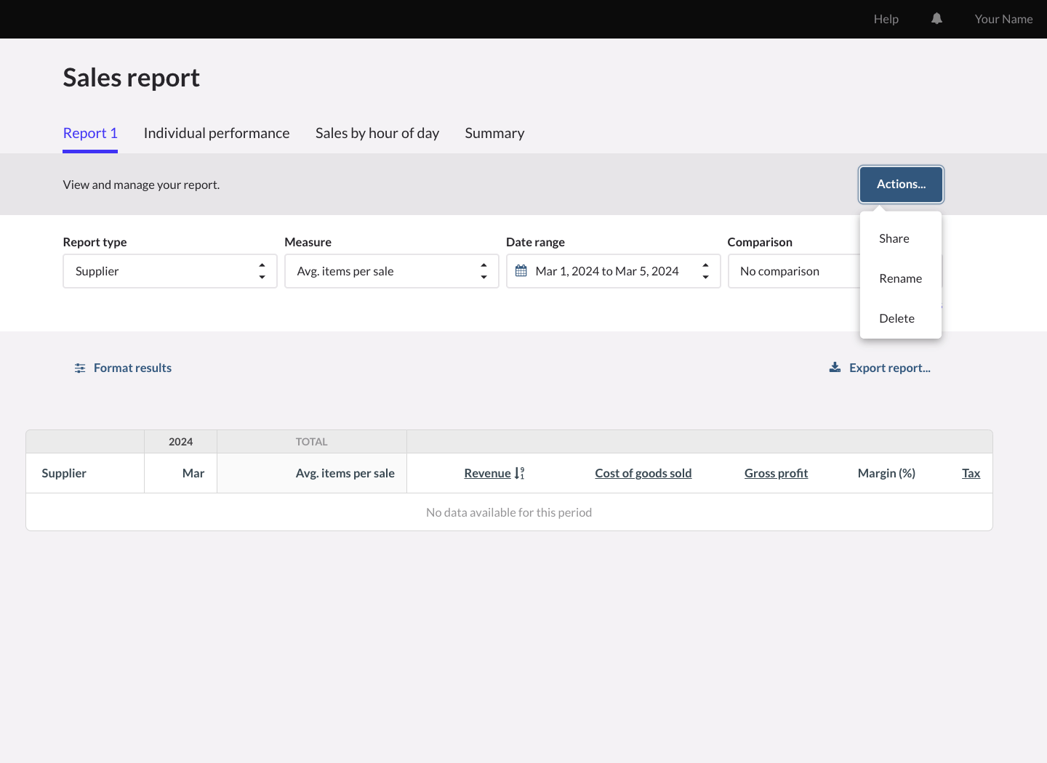The height and width of the screenshot is (763, 1047).
Task: Choose Rename in the Actions menu
Action: (x=900, y=279)
